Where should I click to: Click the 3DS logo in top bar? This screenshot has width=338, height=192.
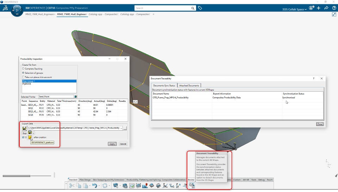(x=5, y=8)
